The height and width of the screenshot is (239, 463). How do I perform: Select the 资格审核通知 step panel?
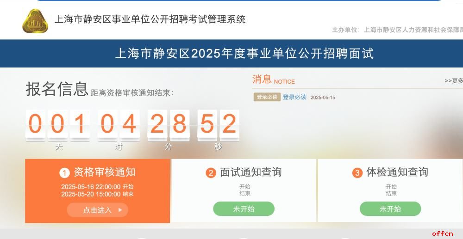pos(97,191)
